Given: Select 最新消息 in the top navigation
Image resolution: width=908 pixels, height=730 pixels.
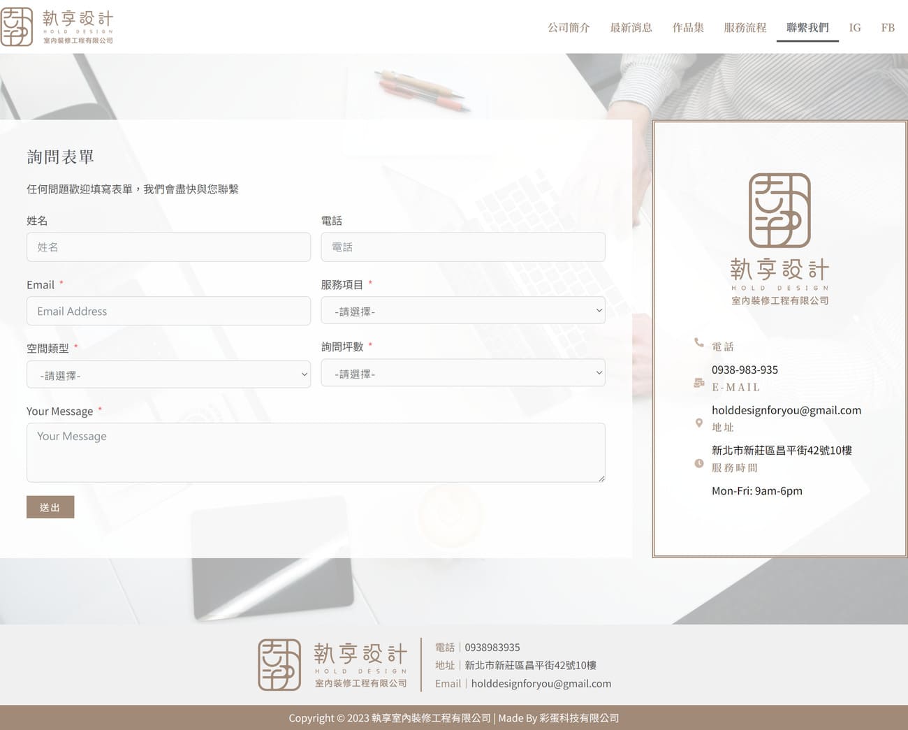Looking at the screenshot, I should click(631, 28).
